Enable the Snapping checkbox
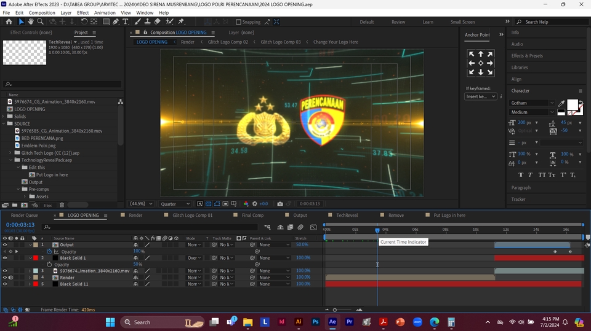The height and width of the screenshot is (331, 591). point(238,22)
